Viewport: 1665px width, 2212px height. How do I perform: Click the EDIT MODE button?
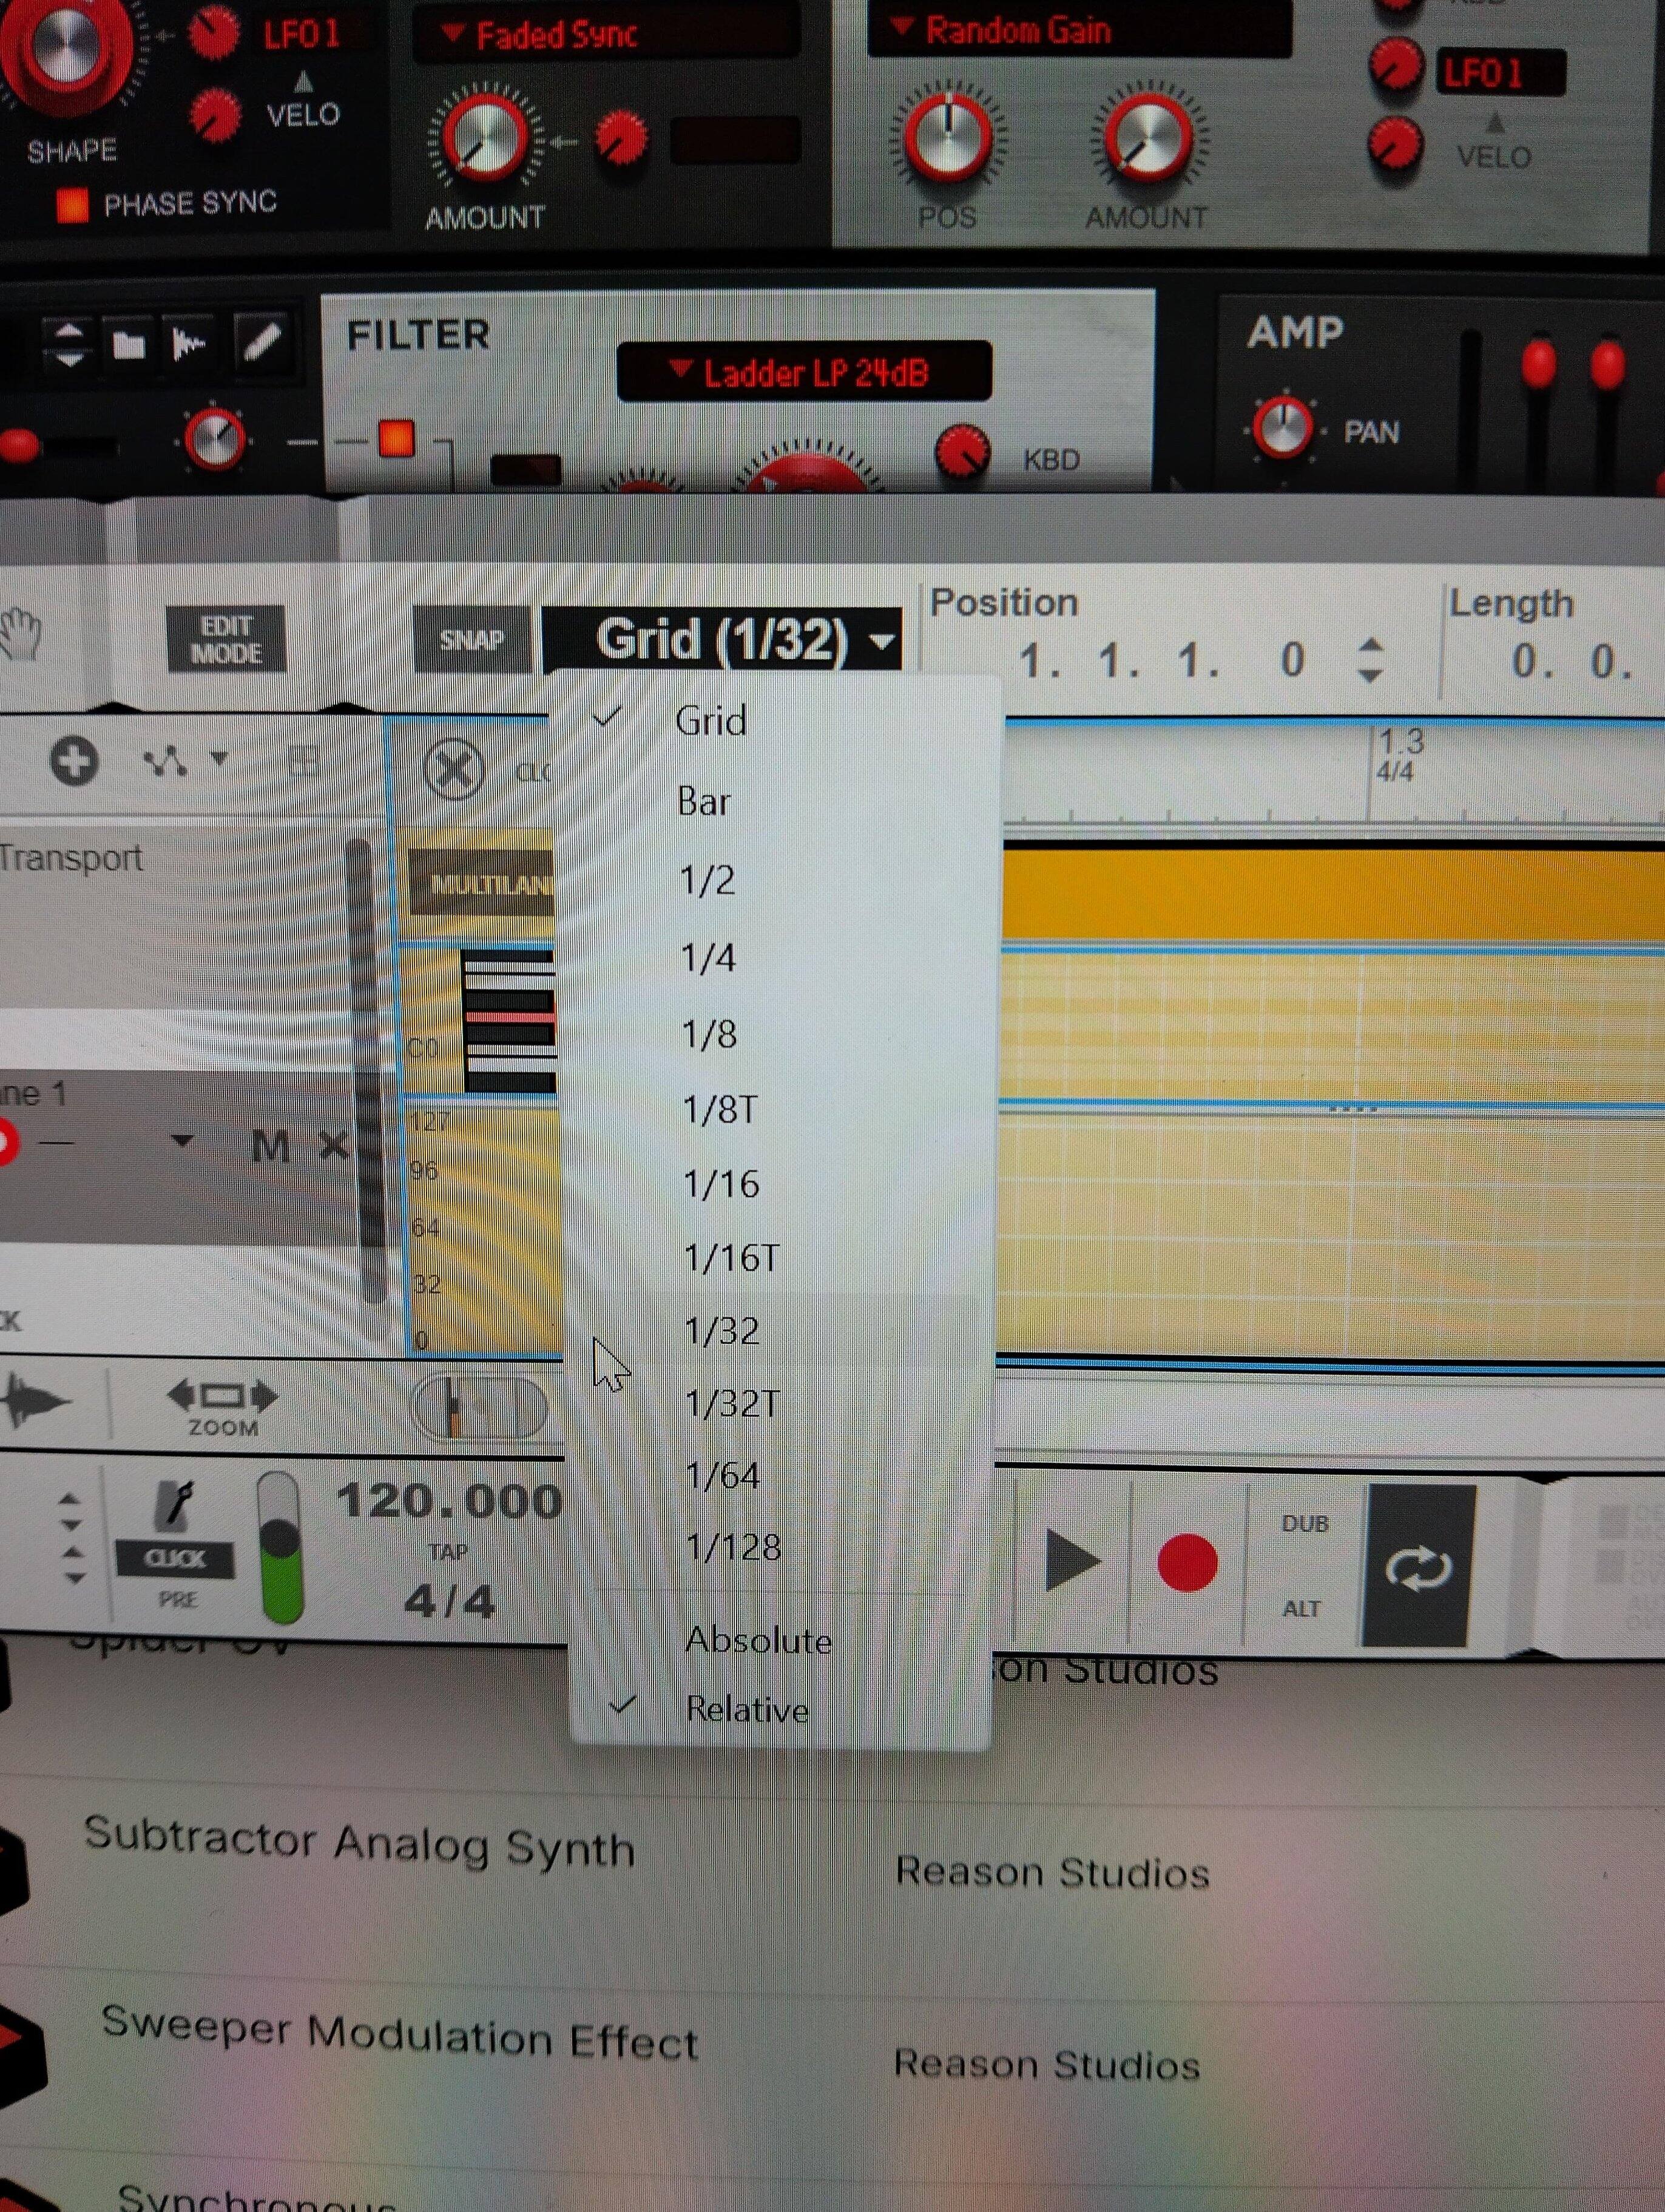(x=226, y=639)
